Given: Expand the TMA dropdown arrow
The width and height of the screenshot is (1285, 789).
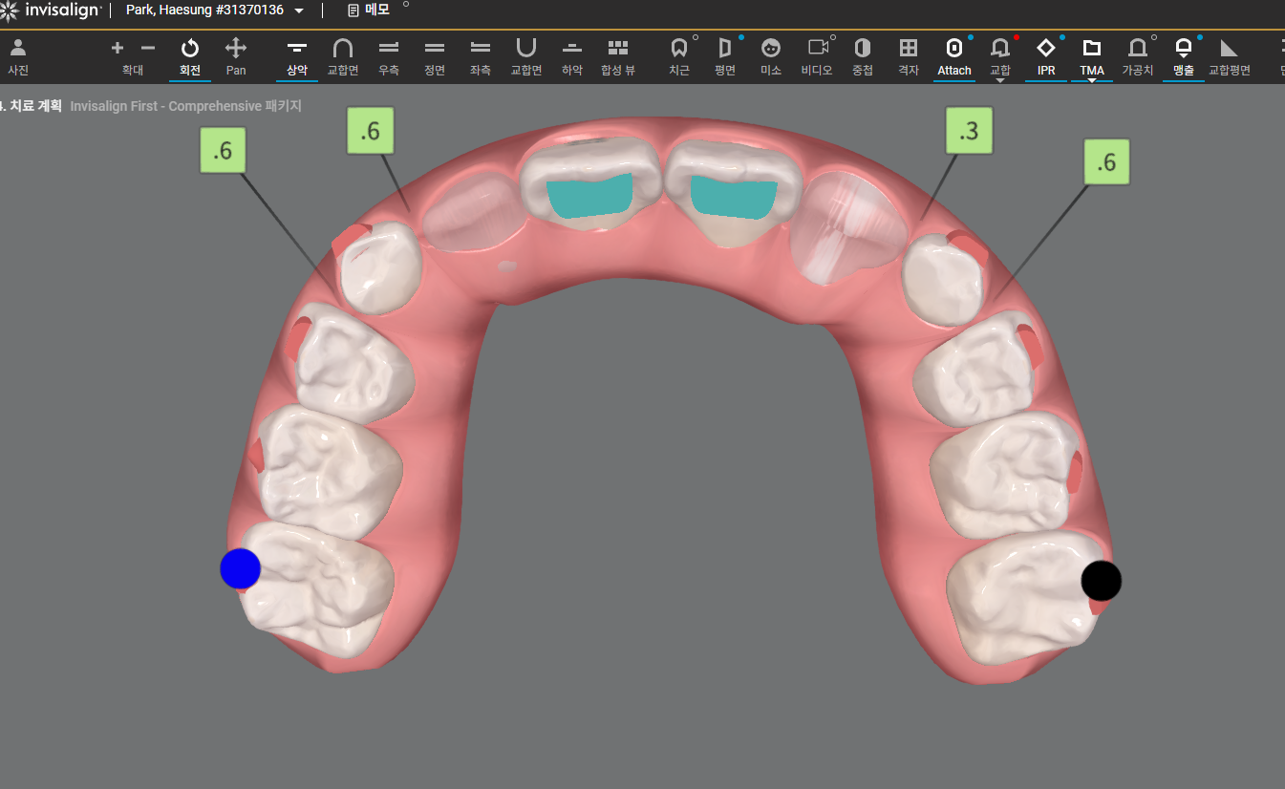Looking at the screenshot, I should click(x=1092, y=81).
